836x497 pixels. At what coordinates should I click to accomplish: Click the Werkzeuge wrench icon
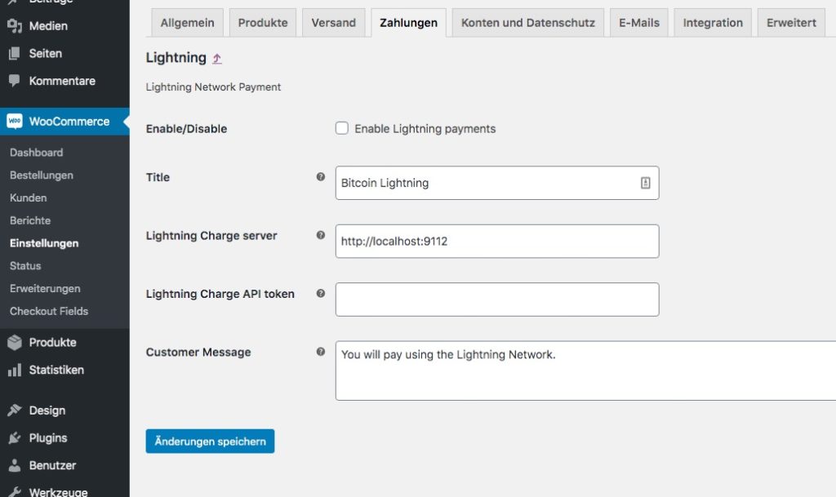point(15,491)
